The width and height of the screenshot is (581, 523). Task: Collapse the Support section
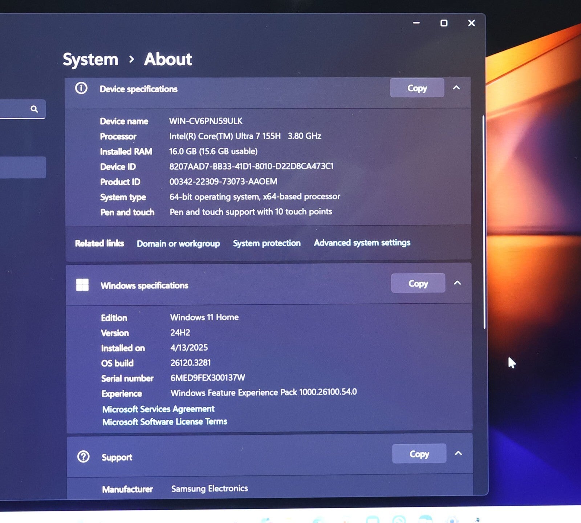[459, 453]
